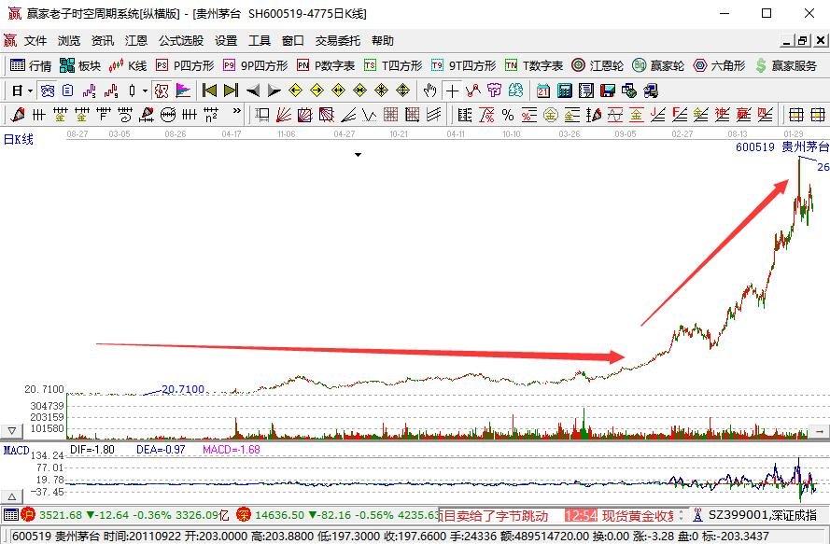The height and width of the screenshot is (544, 830).
Task: Open the T数字表 tool
Action: pos(534,65)
